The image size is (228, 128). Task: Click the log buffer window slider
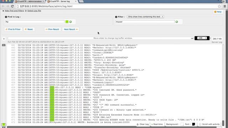pos(101,38)
